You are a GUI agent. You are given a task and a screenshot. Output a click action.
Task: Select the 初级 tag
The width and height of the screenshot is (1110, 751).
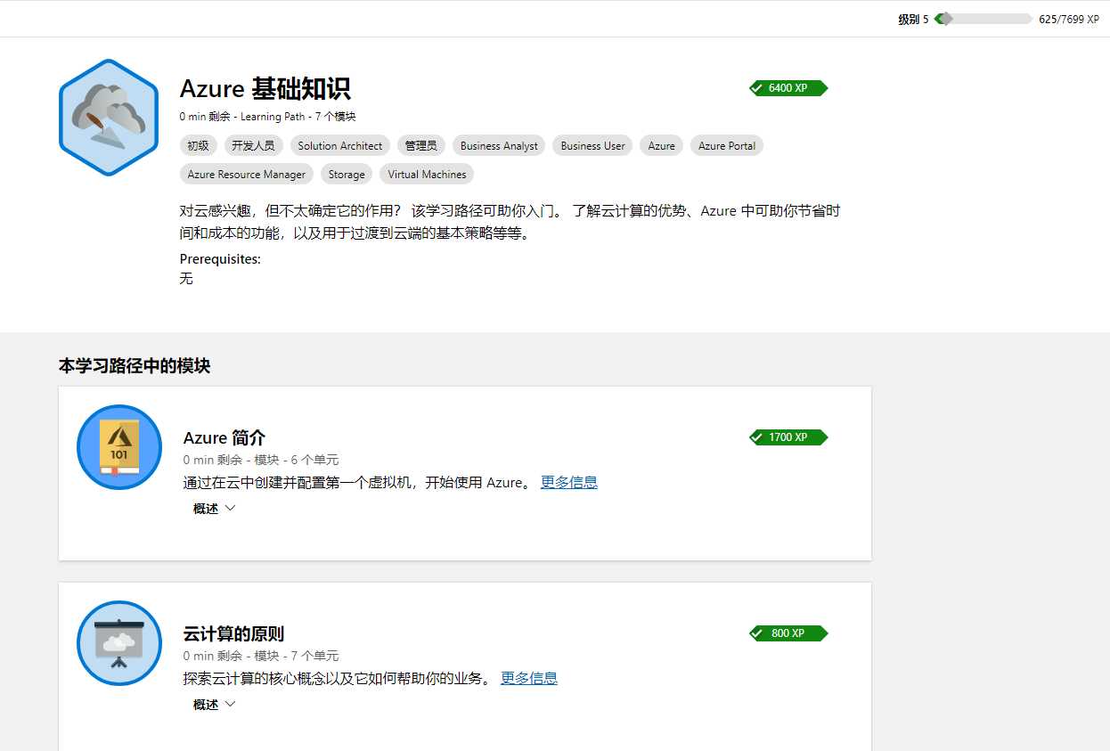tap(198, 145)
